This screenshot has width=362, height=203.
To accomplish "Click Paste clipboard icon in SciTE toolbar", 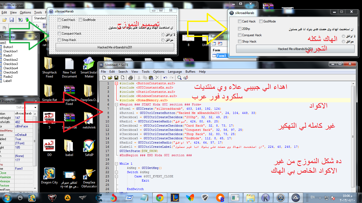I will tap(151, 78).
